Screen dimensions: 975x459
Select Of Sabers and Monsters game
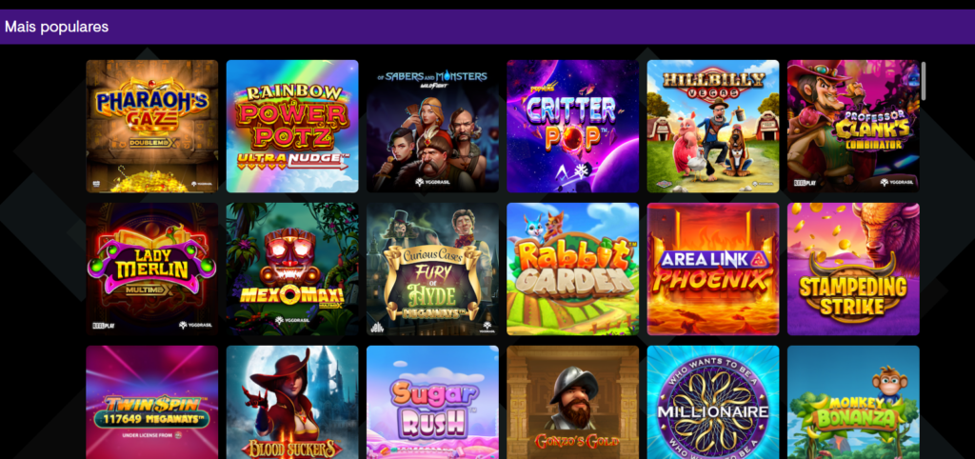point(432,127)
